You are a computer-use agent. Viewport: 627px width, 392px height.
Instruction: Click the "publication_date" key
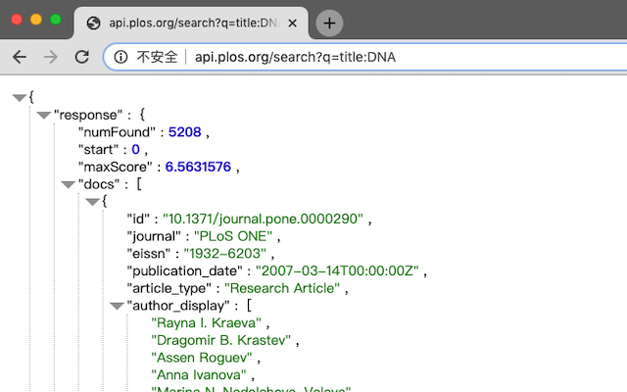pyautogui.click(x=185, y=270)
